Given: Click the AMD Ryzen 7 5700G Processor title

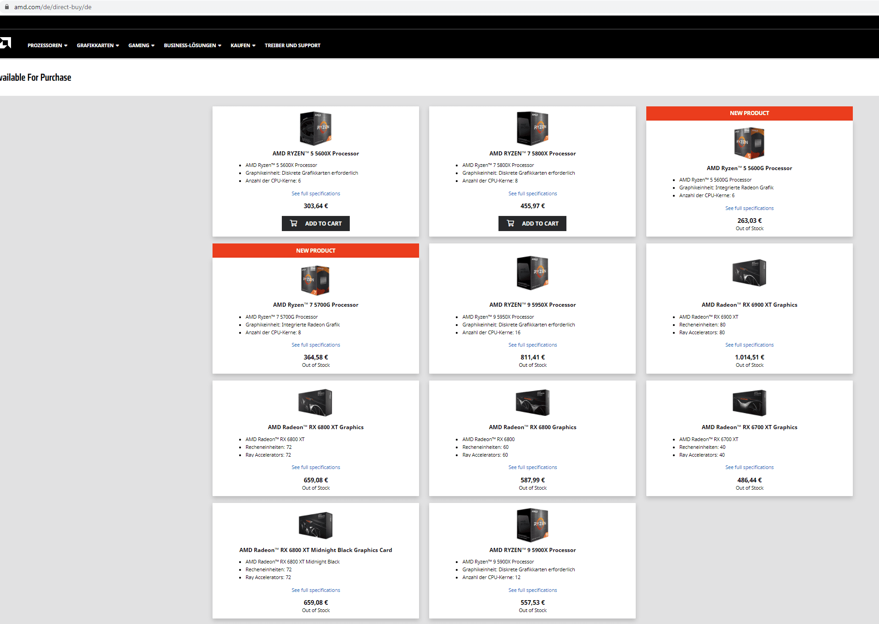Looking at the screenshot, I should (x=316, y=305).
